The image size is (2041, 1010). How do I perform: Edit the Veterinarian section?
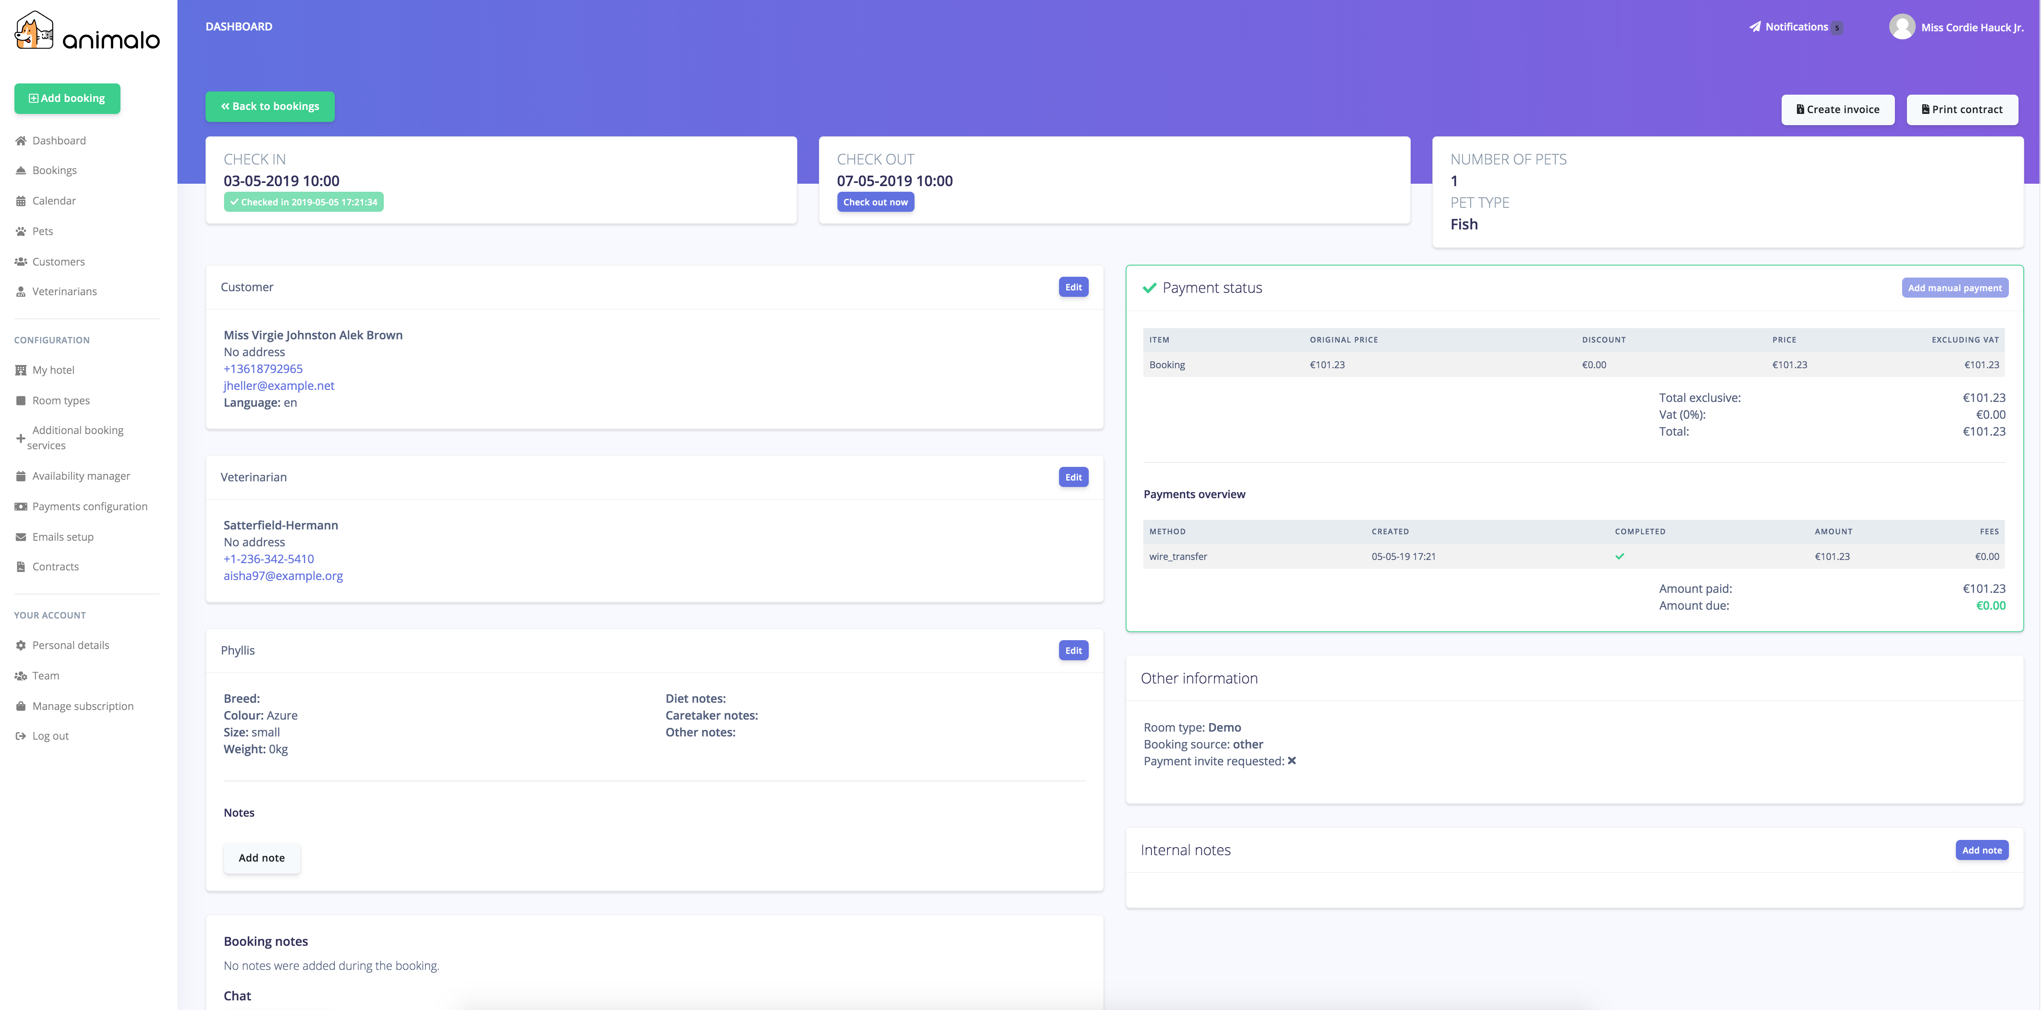tap(1073, 477)
